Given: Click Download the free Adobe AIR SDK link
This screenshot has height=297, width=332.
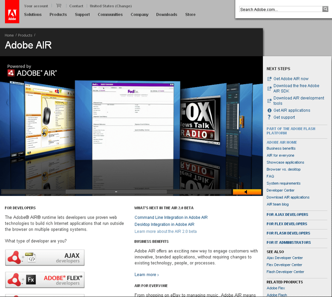Looking at the screenshot, I should [296, 88].
